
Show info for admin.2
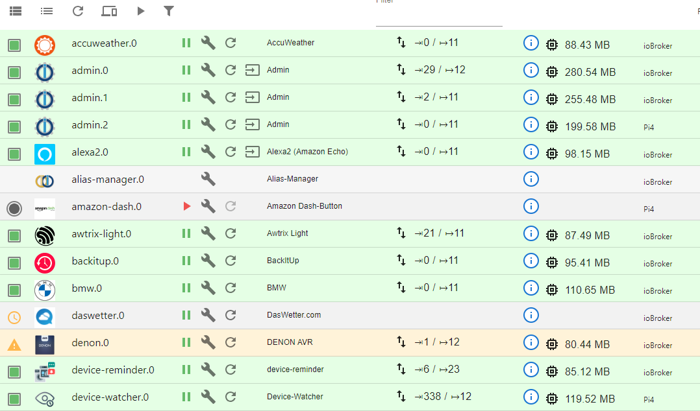[531, 125]
